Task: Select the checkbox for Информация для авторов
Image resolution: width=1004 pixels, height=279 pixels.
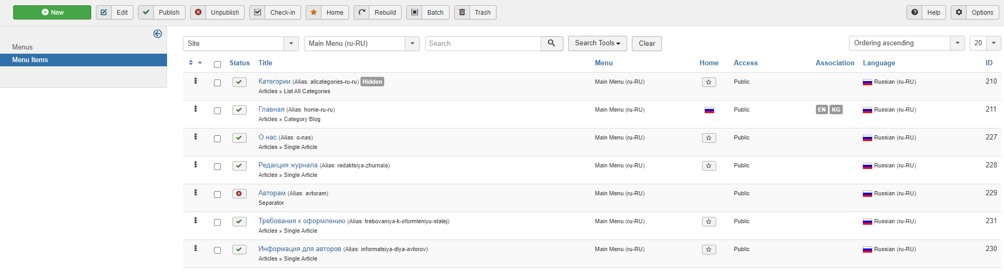Action: click(x=217, y=250)
